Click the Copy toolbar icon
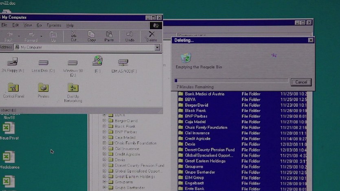This screenshot has width=340, height=191. [92, 36]
